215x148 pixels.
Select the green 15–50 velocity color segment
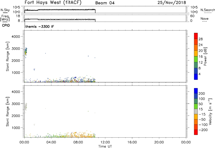pos(196,106)
